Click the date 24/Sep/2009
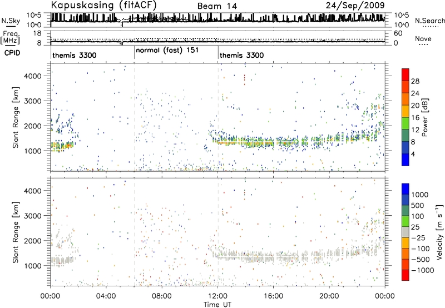445x308 pixels. tap(355, 6)
